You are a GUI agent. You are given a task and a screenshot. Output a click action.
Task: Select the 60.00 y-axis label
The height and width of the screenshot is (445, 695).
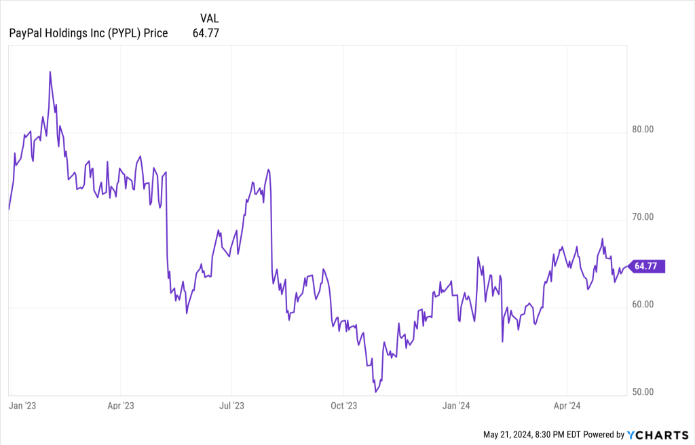click(x=639, y=305)
